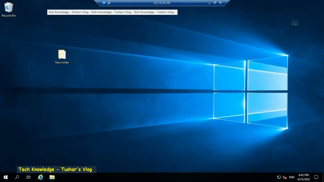Image resolution: width=324 pixels, height=182 pixels.
Task: Switch the ENG input language indicator
Action: 292,177
